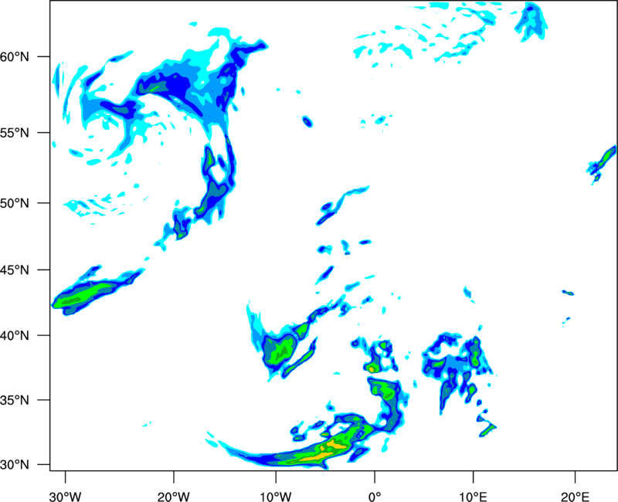Click the 10°E longitude label
The height and width of the screenshot is (502, 618).
pos(473,497)
